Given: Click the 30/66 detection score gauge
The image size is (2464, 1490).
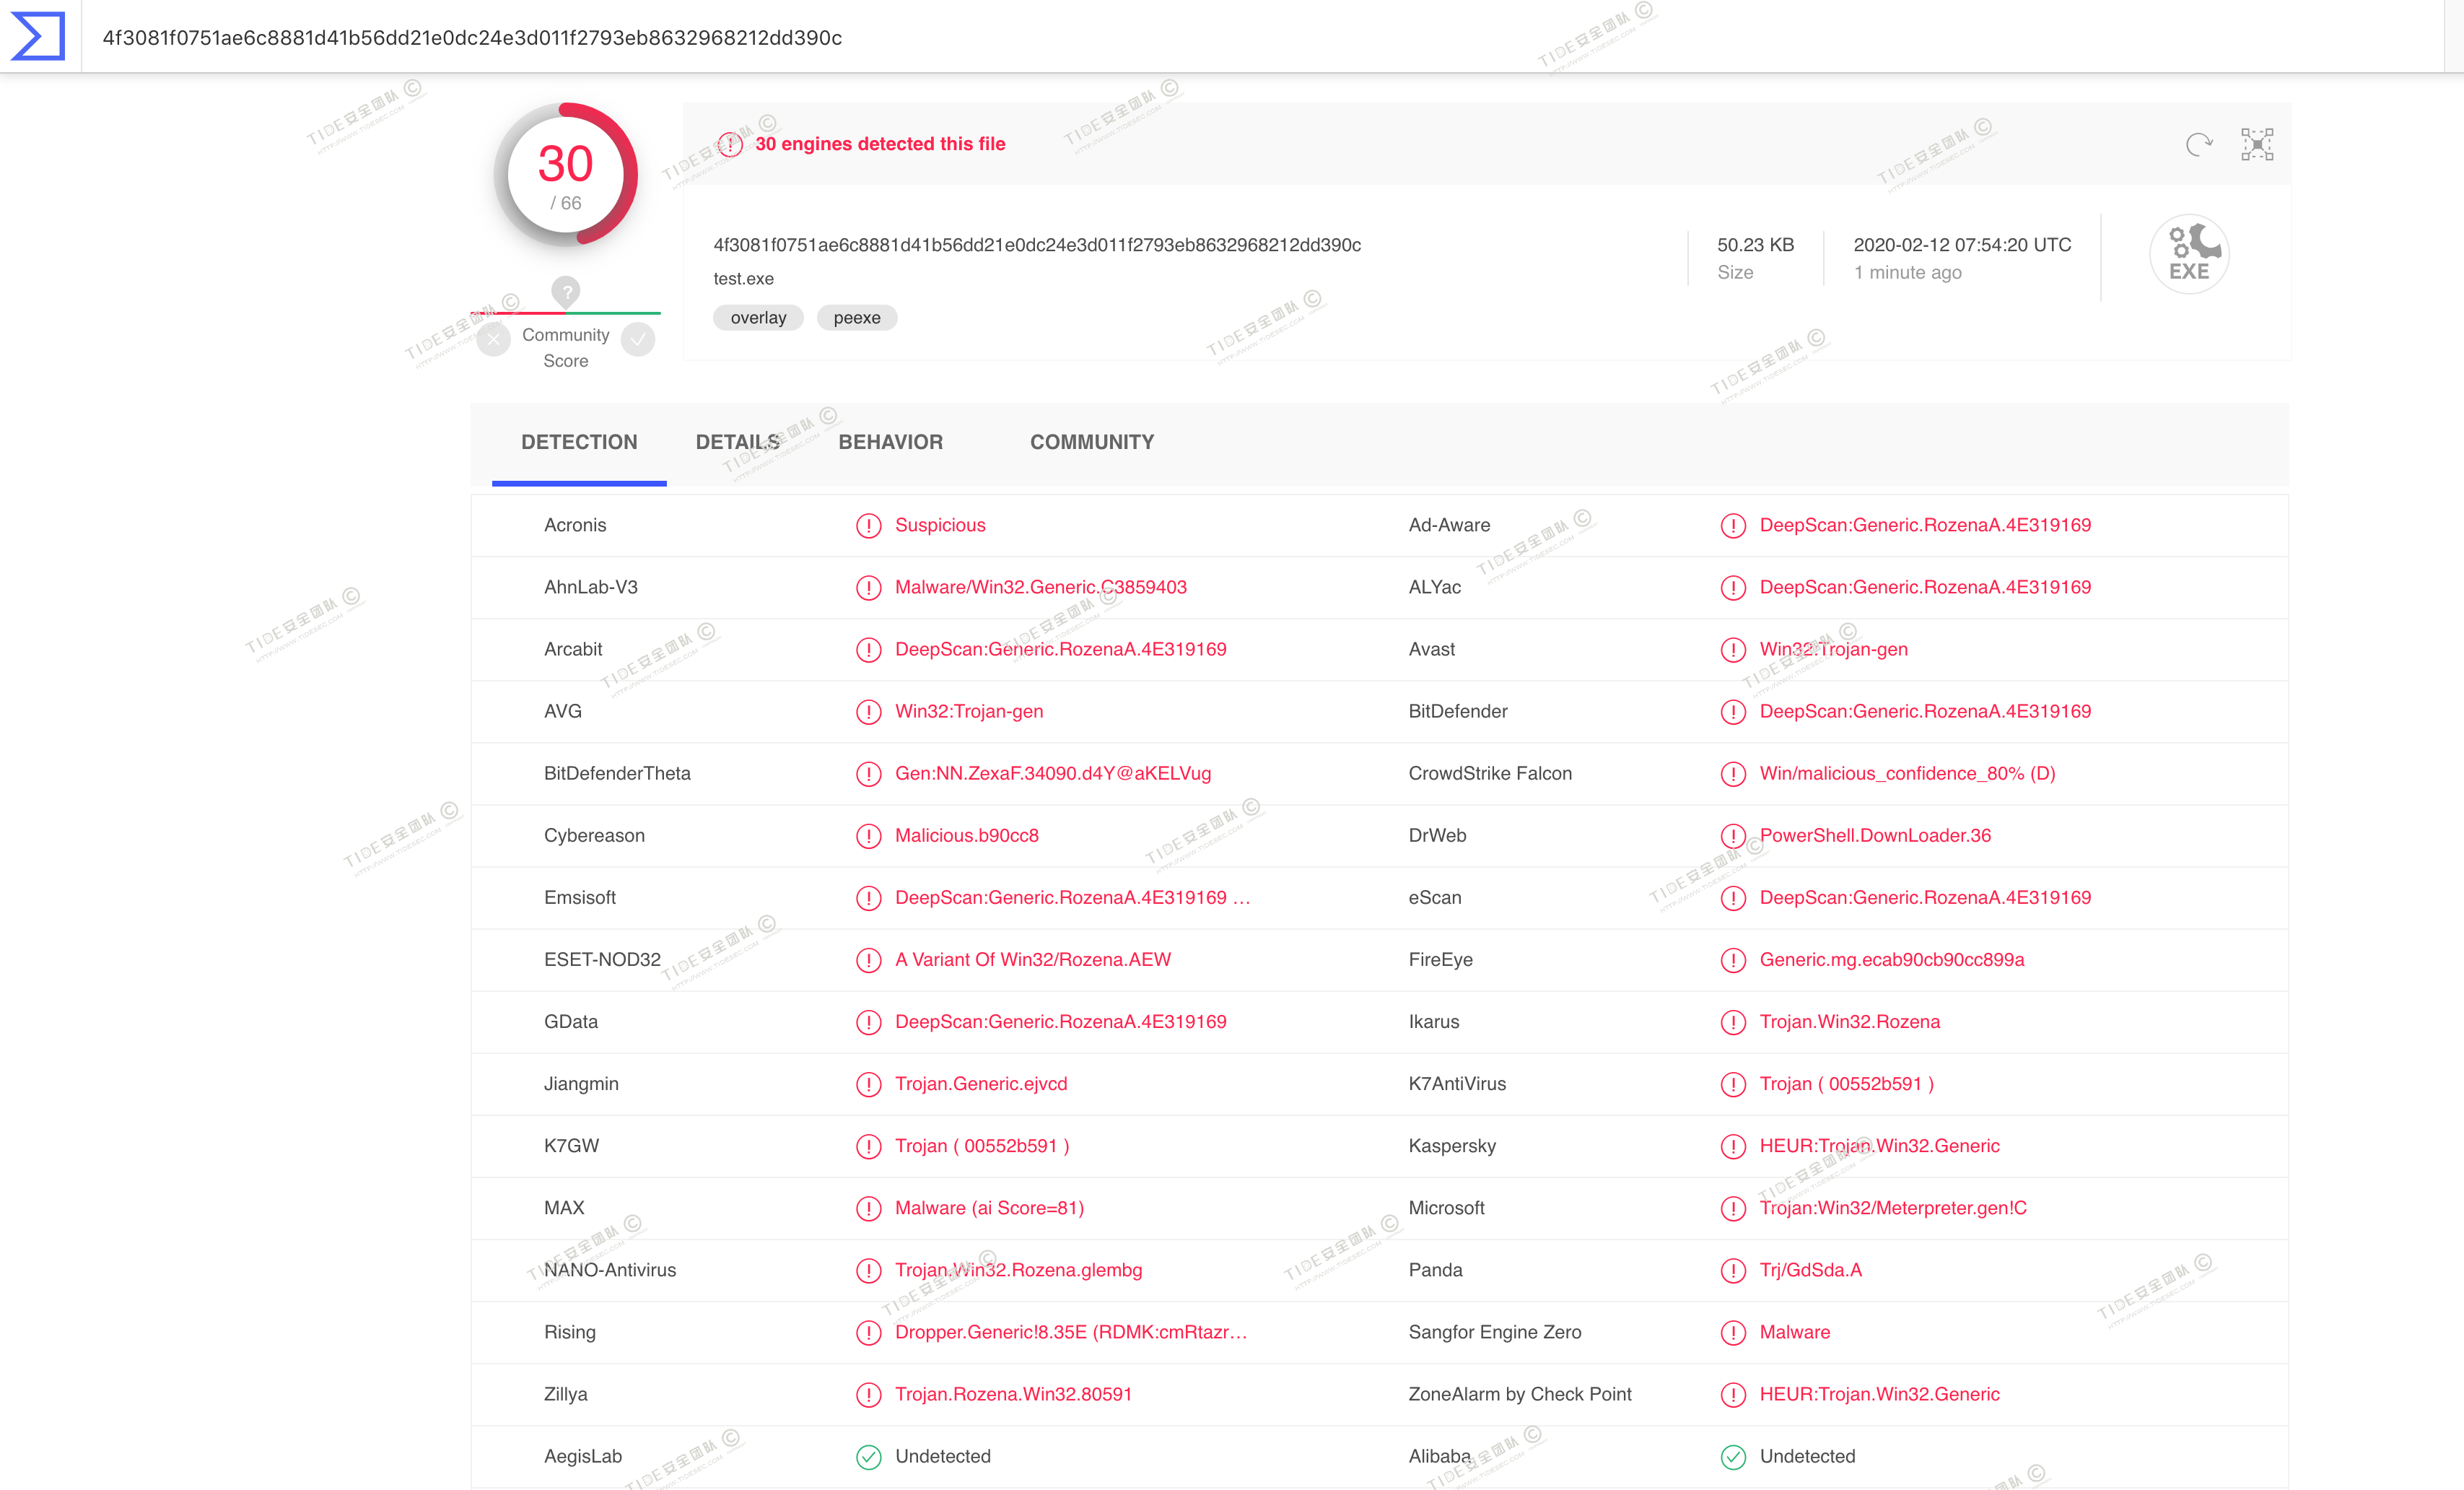Looking at the screenshot, I should pyautogui.click(x=565, y=175).
